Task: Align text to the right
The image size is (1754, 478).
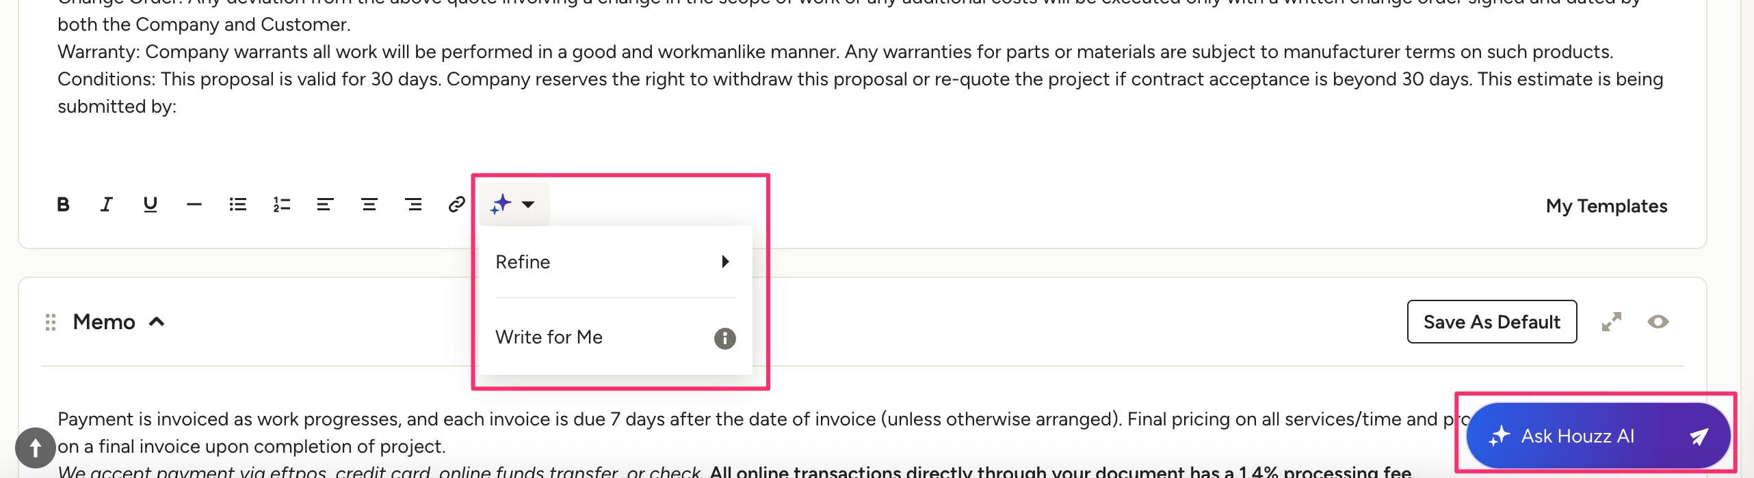Action: coord(413,204)
